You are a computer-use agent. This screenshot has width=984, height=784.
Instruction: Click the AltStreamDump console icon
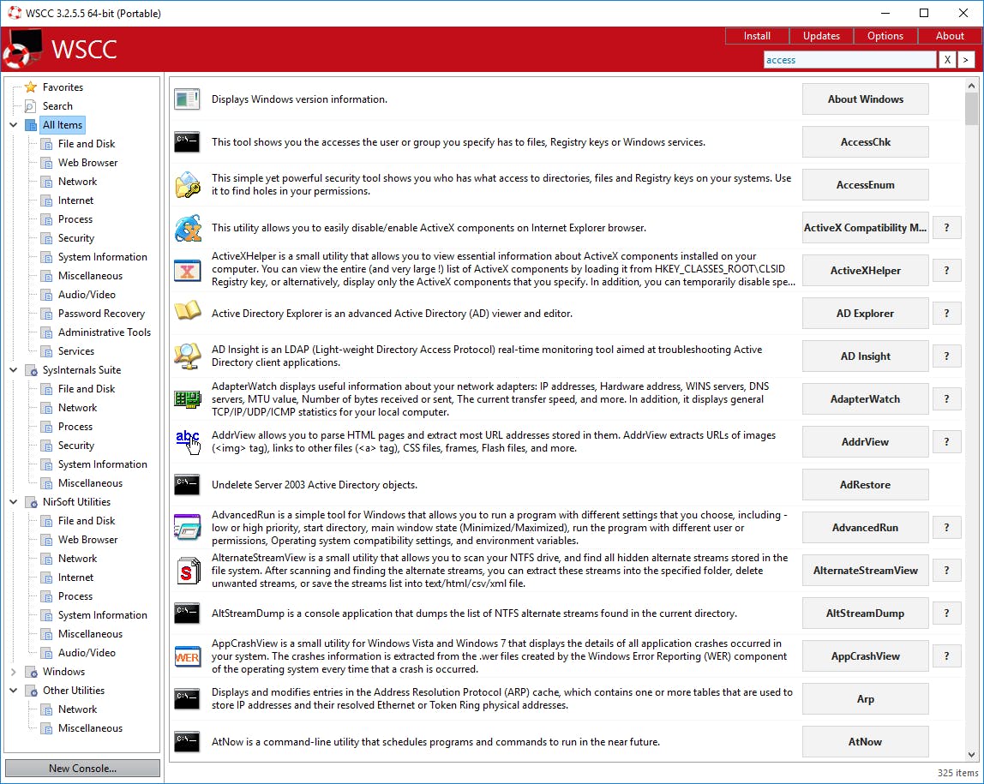(187, 613)
